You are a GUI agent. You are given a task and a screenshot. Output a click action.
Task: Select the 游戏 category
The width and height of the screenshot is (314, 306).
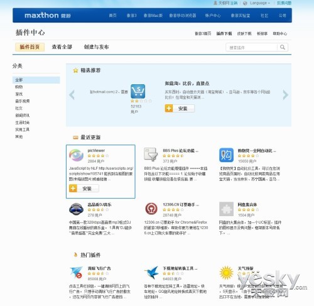click(x=19, y=94)
